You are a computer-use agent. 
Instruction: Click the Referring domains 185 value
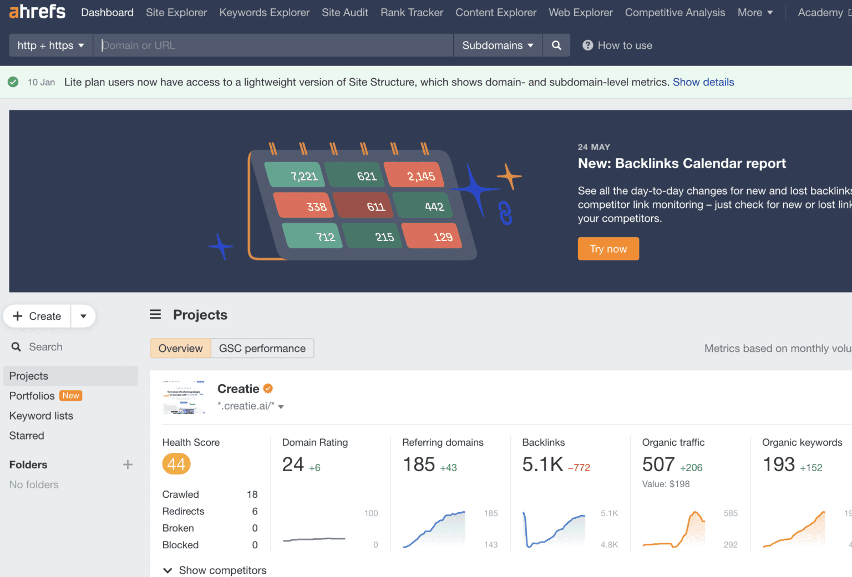(x=419, y=464)
